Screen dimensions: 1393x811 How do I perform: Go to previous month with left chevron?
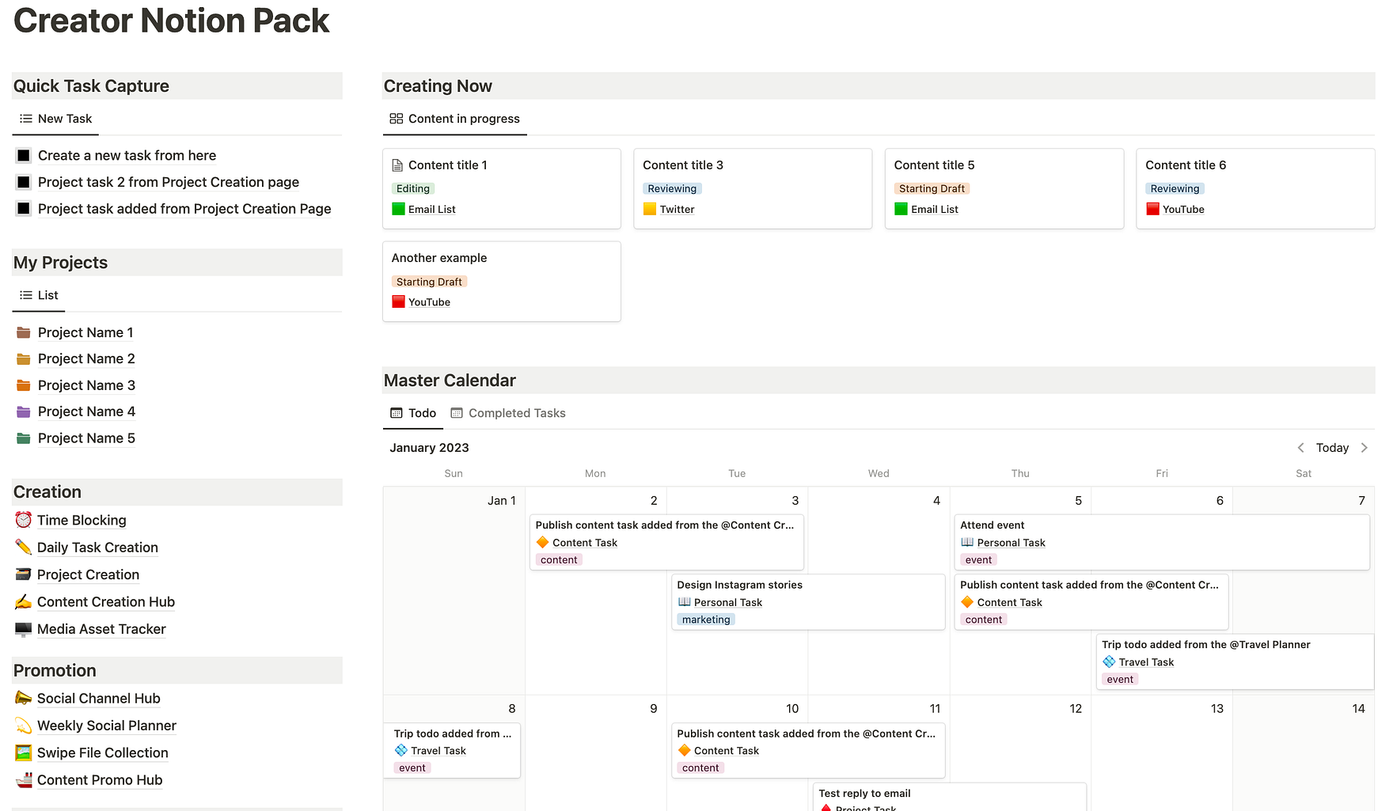tap(1300, 448)
